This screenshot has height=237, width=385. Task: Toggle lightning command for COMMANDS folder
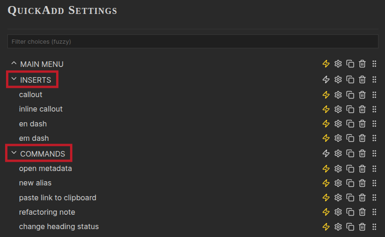326,153
